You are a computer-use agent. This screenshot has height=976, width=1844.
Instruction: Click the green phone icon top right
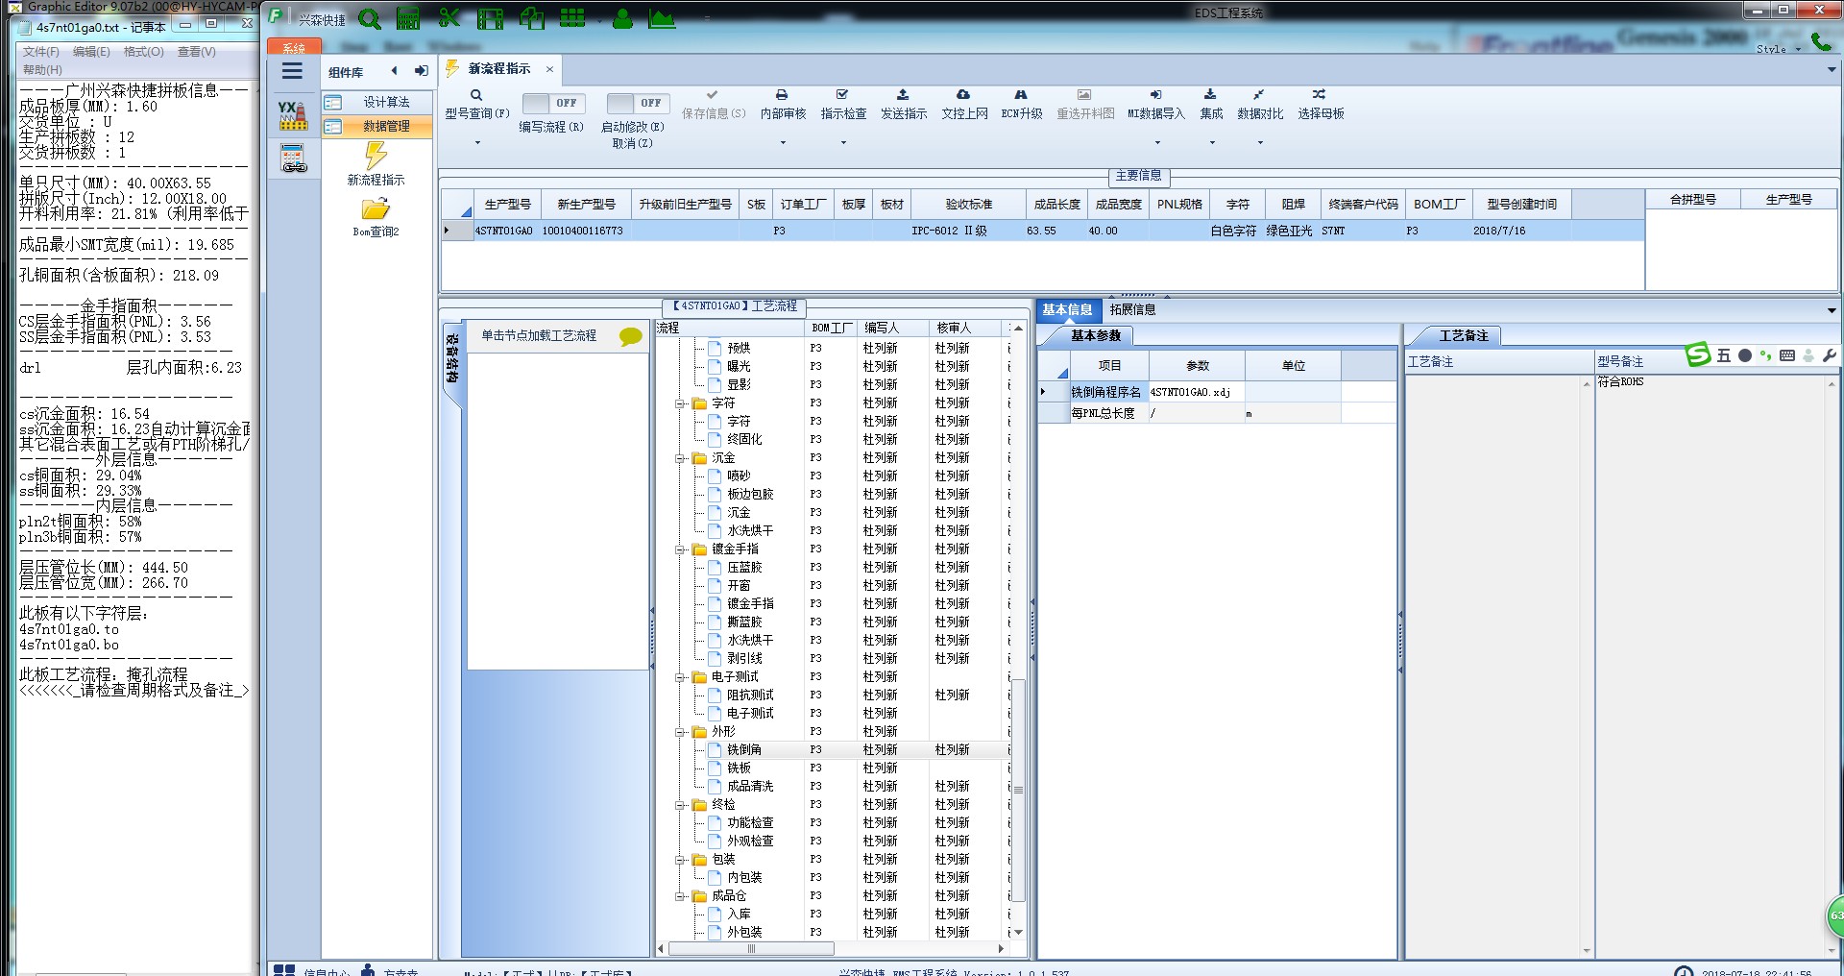point(1821,40)
